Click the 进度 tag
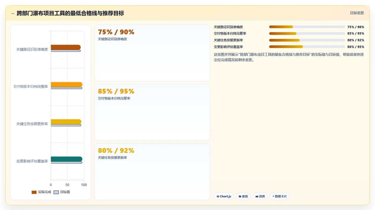Image resolution: width=375 pixels, height=210 pixels. click(260, 196)
